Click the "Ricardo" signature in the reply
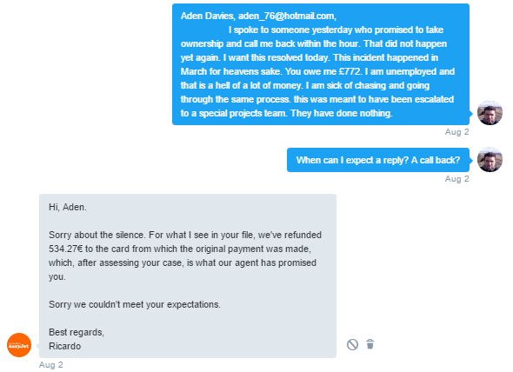The image size is (513, 372). (x=65, y=346)
